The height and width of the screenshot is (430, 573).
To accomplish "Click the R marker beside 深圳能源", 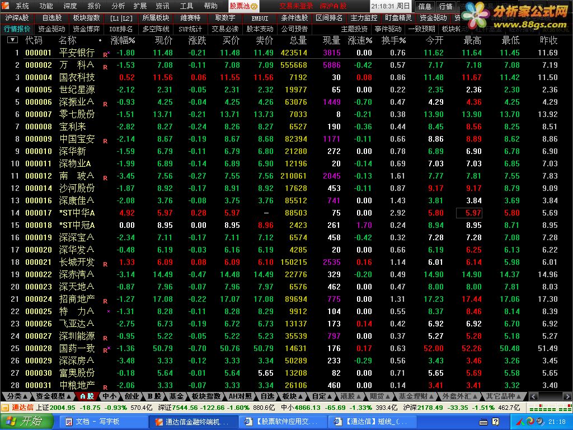I will (105, 338).
